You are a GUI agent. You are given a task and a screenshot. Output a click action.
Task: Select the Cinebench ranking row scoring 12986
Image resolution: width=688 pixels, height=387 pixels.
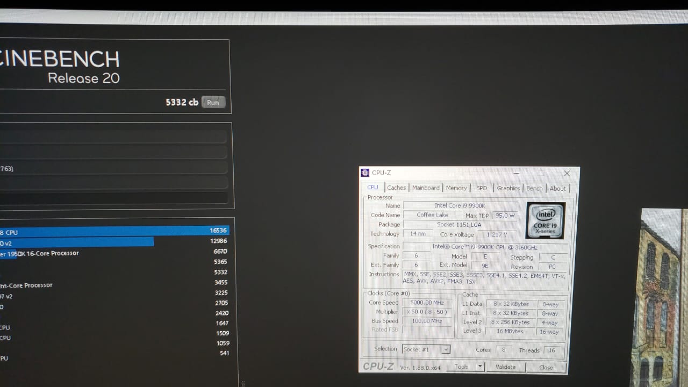pyautogui.click(x=114, y=241)
